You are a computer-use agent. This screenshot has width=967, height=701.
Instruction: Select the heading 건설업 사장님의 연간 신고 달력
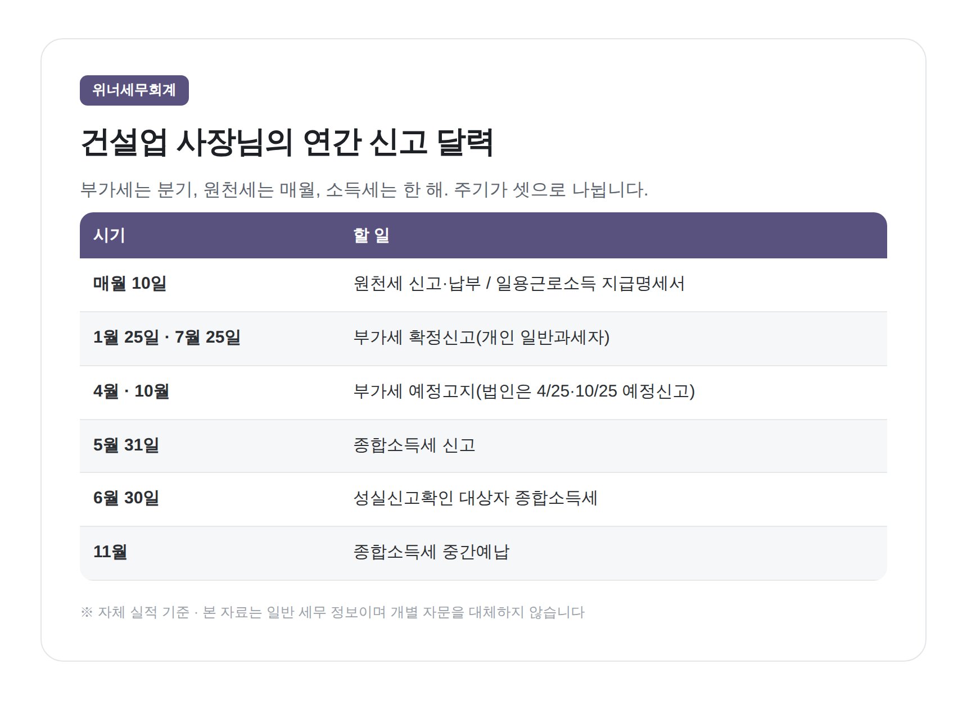287,142
